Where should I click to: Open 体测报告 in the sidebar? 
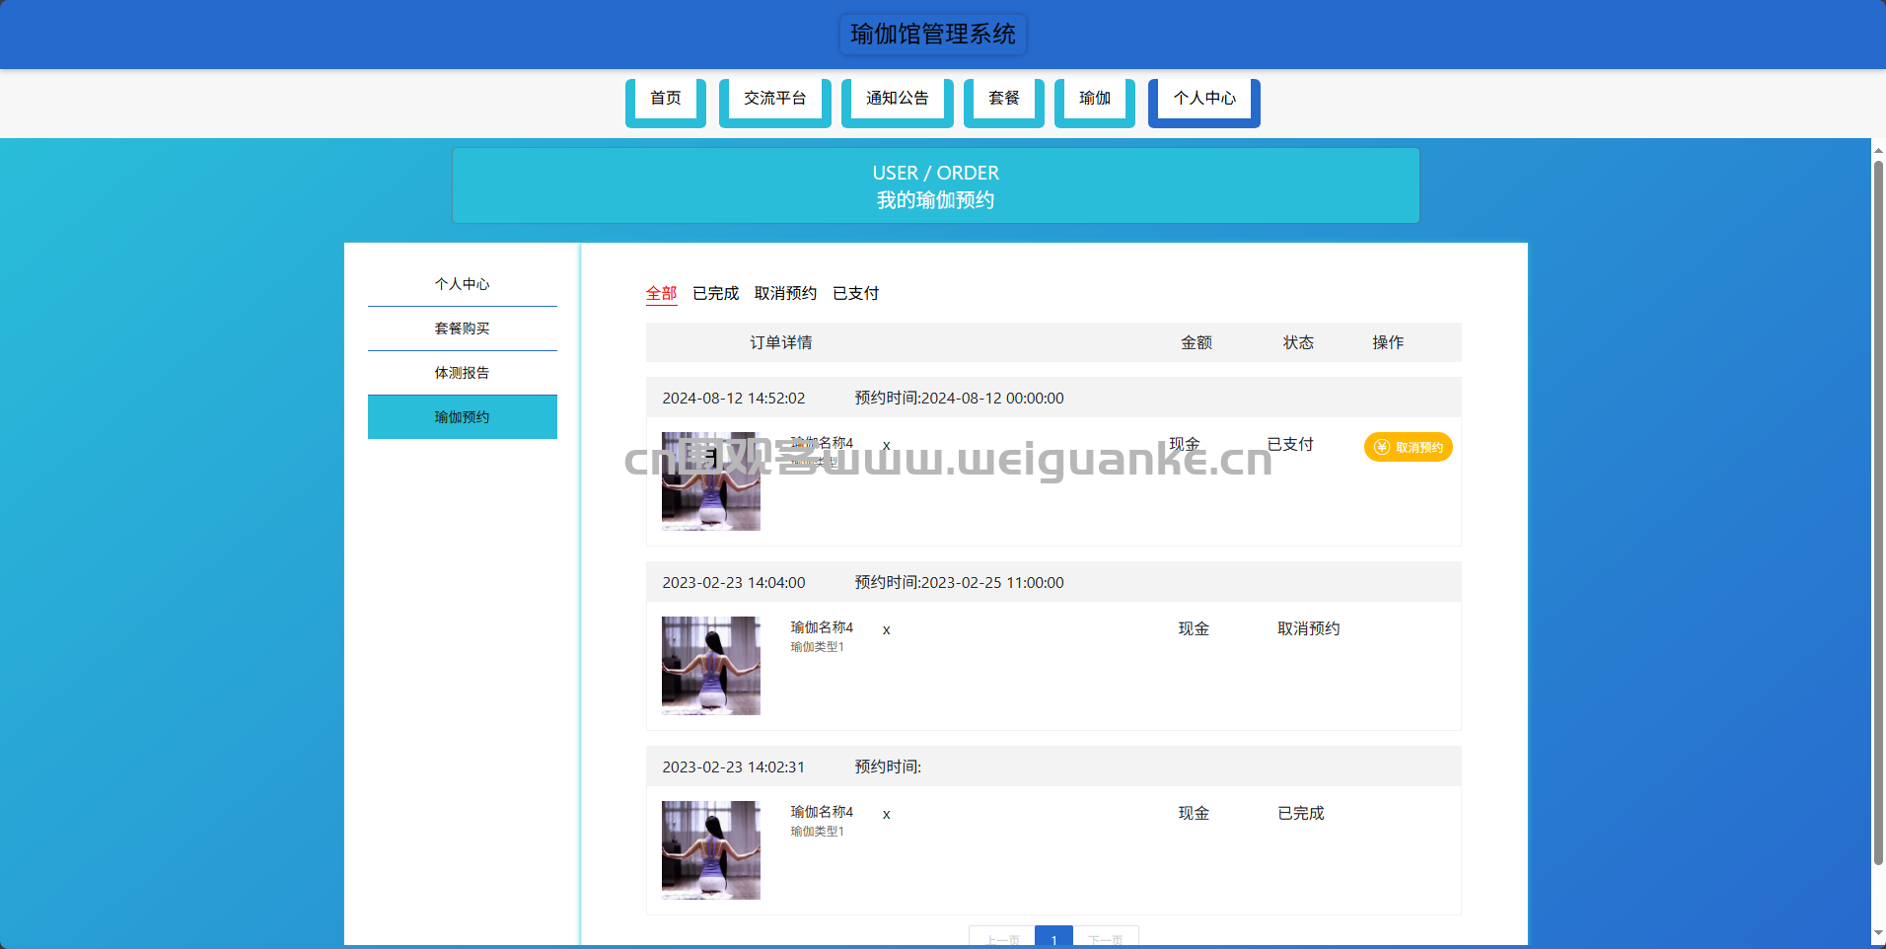(x=463, y=373)
